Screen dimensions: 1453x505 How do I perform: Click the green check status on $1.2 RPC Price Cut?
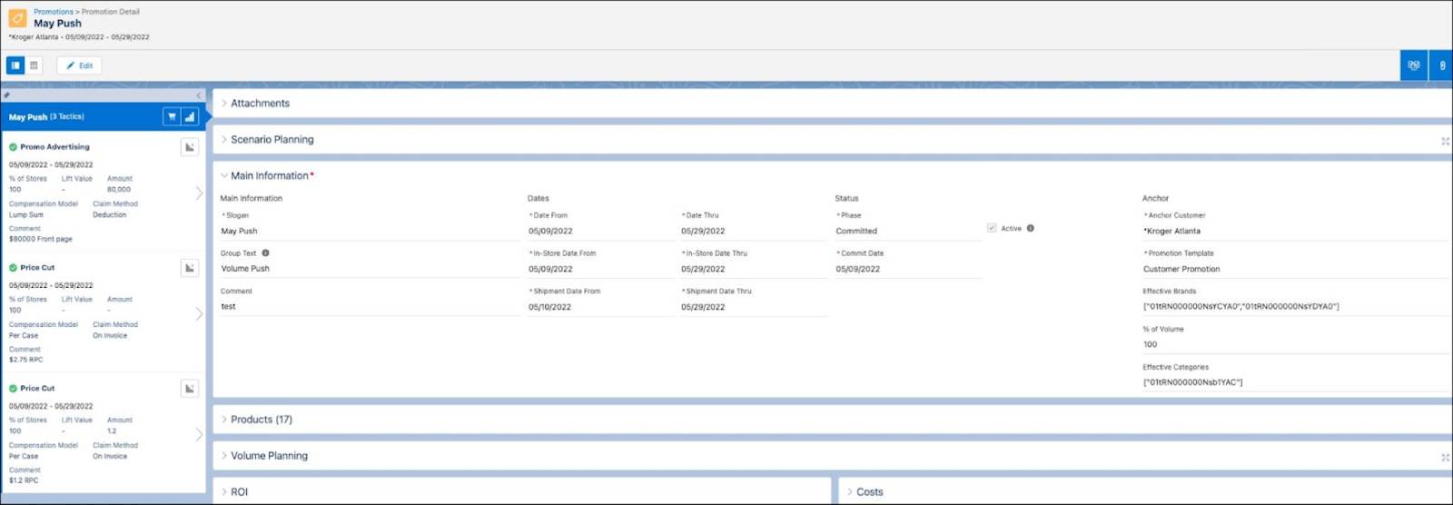tap(14, 388)
